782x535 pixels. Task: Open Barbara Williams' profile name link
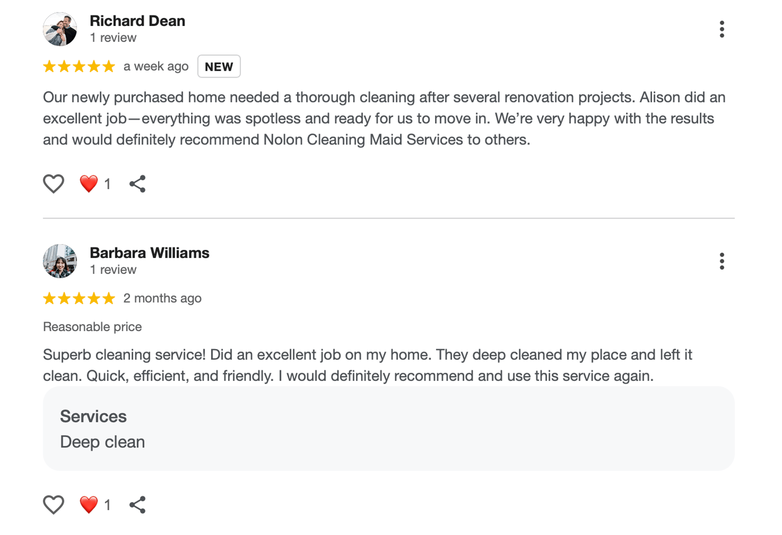[x=149, y=253]
